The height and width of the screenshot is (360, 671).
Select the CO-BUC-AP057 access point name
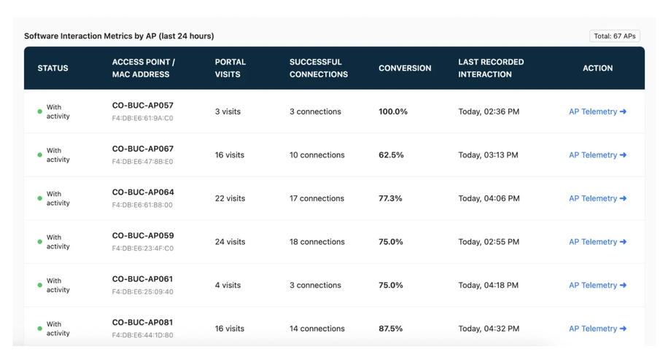[142, 106]
